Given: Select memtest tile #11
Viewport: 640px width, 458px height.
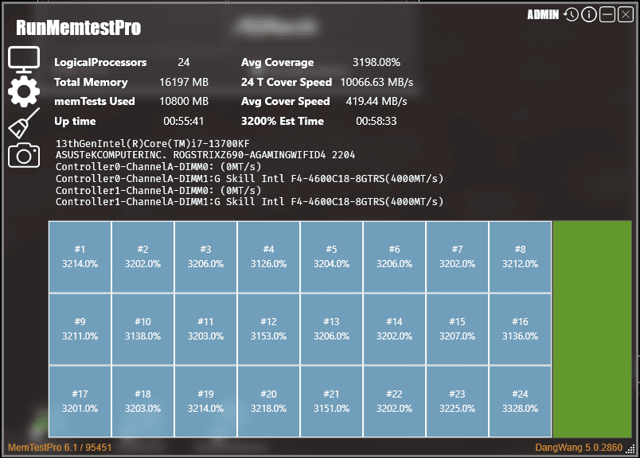Looking at the screenshot, I should click(205, 329).
